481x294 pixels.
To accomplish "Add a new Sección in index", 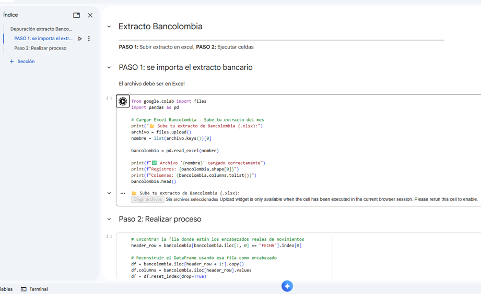I will point(22,62).
